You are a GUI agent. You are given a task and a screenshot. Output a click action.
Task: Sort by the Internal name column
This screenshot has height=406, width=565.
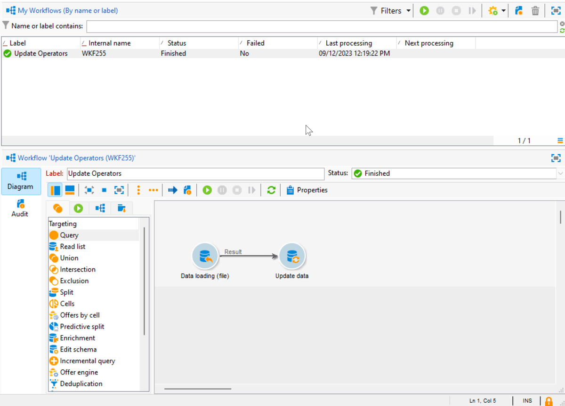[x=120, y=43]
